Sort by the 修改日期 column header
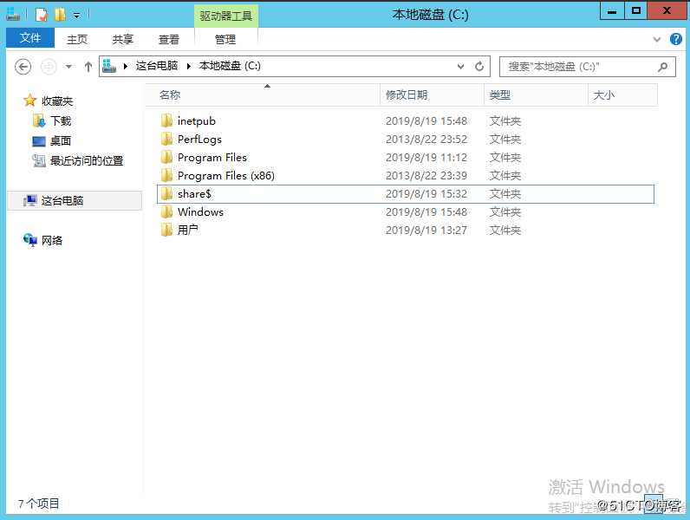Viewport: 690px width, 520px height. 433,95
